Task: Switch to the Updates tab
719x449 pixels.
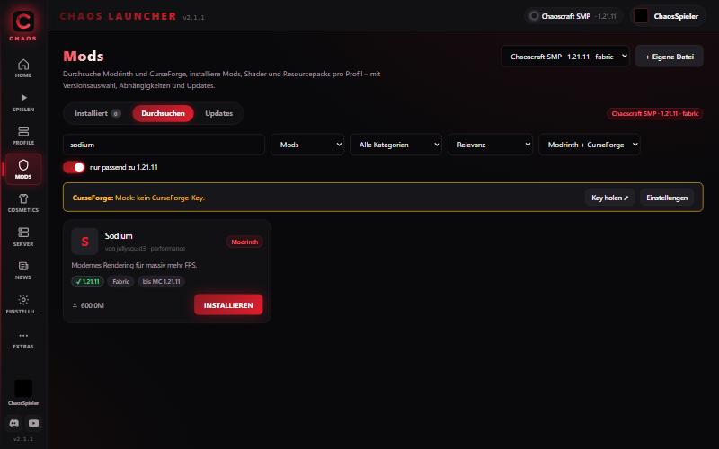Action: tap(218, 114)
